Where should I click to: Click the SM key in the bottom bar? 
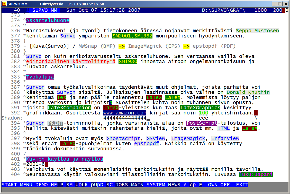point(69,185)
